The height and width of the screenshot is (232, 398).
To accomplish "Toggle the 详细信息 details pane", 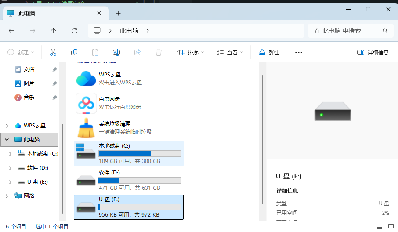I will 373,52.
